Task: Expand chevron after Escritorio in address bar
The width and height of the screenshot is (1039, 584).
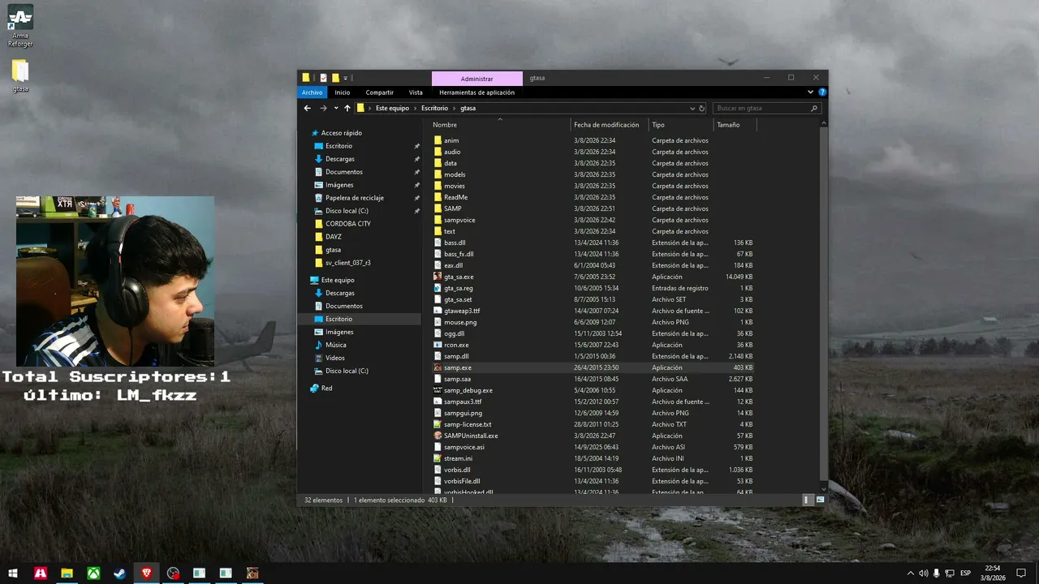Action: pyautogui.click(x=454, y=108)
